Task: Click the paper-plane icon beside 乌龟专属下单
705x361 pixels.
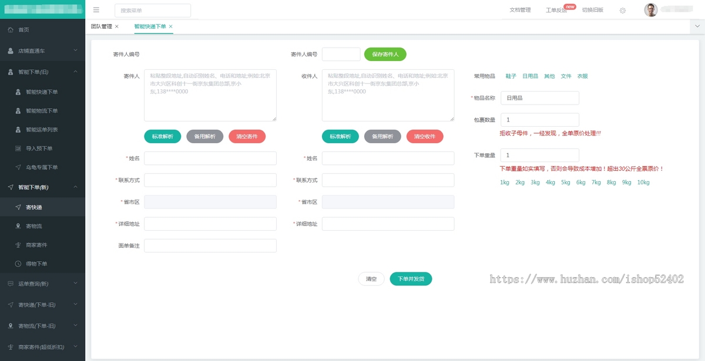Action: tap(18, 167)
